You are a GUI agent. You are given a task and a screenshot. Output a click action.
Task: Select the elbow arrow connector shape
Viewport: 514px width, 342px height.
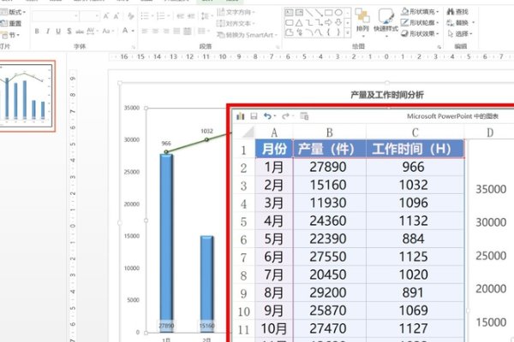tap(319, 22)
